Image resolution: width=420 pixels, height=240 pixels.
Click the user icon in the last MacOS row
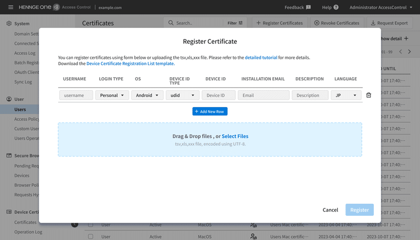pos(254,236)
